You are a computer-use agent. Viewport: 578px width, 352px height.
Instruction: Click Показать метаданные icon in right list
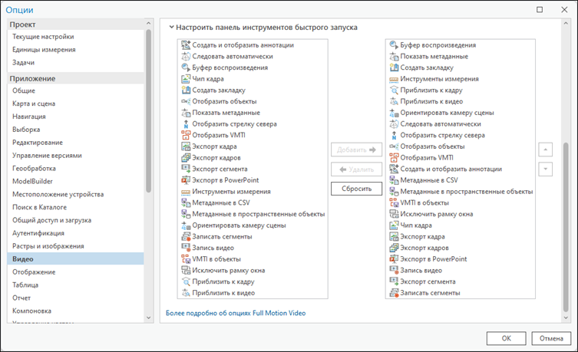394,57
